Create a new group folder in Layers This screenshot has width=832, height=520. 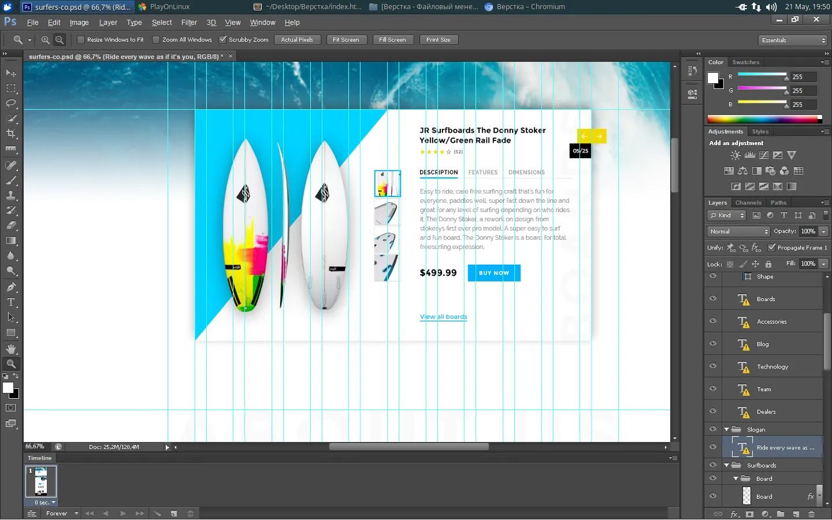coord(781,514)
